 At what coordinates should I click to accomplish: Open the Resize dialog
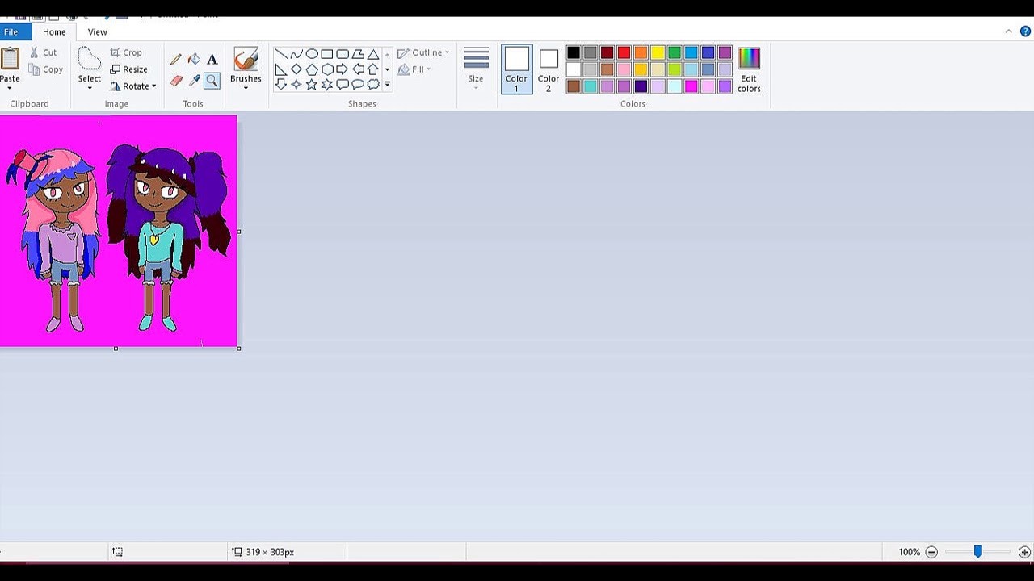coord(129,69)
